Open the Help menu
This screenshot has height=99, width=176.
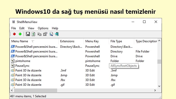55,28
